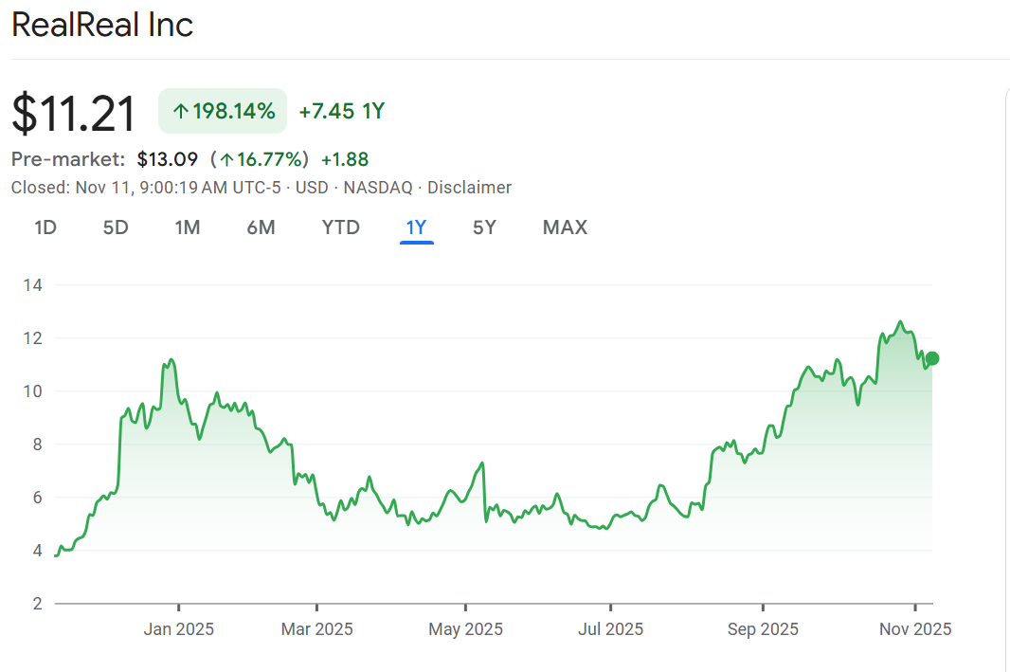The width and height of the screenshot is (1010, 672).
Task: Click the Sep 2025 axis label
Action: click(763, 629)
